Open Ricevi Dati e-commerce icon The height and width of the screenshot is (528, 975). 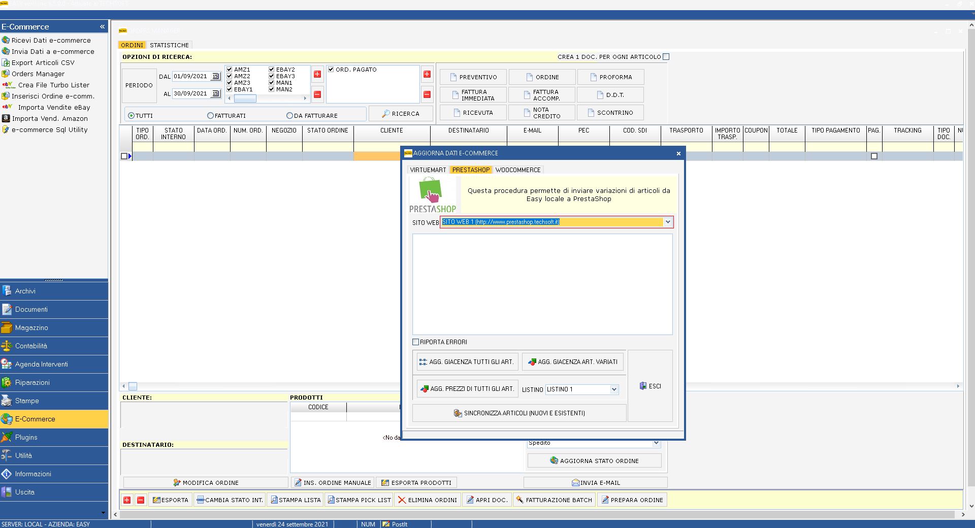click(x=6, y=40)
